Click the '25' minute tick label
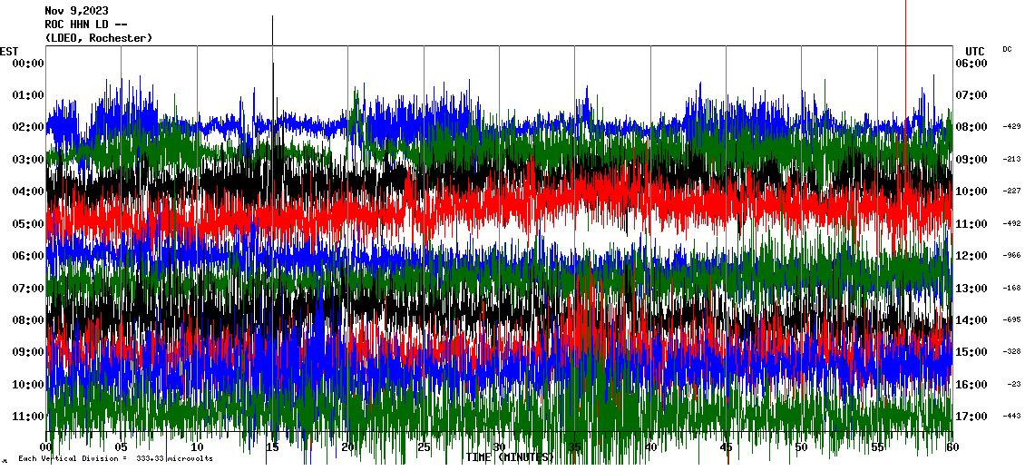 coord(424,447)
